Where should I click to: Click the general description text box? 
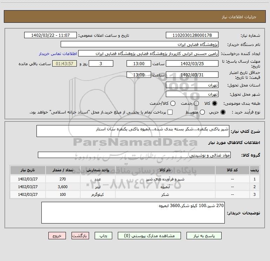133,131
